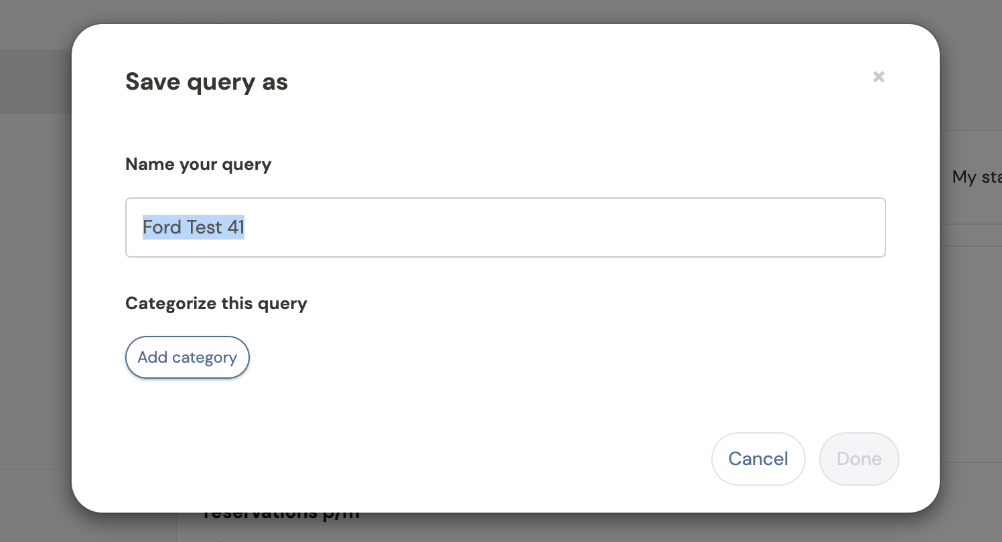Click the number 41 in the name field
Screen dimensions: 1002x542
[236, 228]
